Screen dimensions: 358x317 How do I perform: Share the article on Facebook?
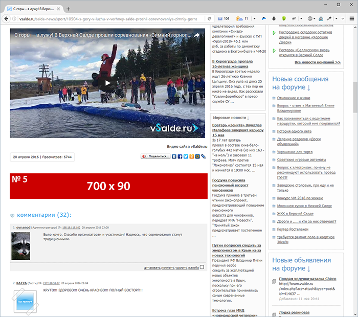(180, 156)
